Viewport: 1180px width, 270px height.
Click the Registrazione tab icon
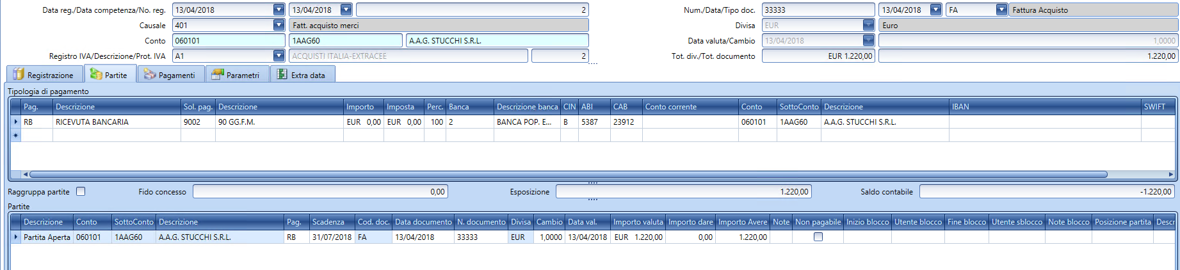coord(19,75)
